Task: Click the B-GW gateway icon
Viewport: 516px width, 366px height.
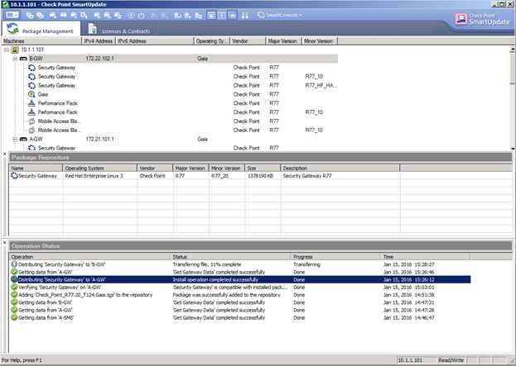Action: (23, 59)
